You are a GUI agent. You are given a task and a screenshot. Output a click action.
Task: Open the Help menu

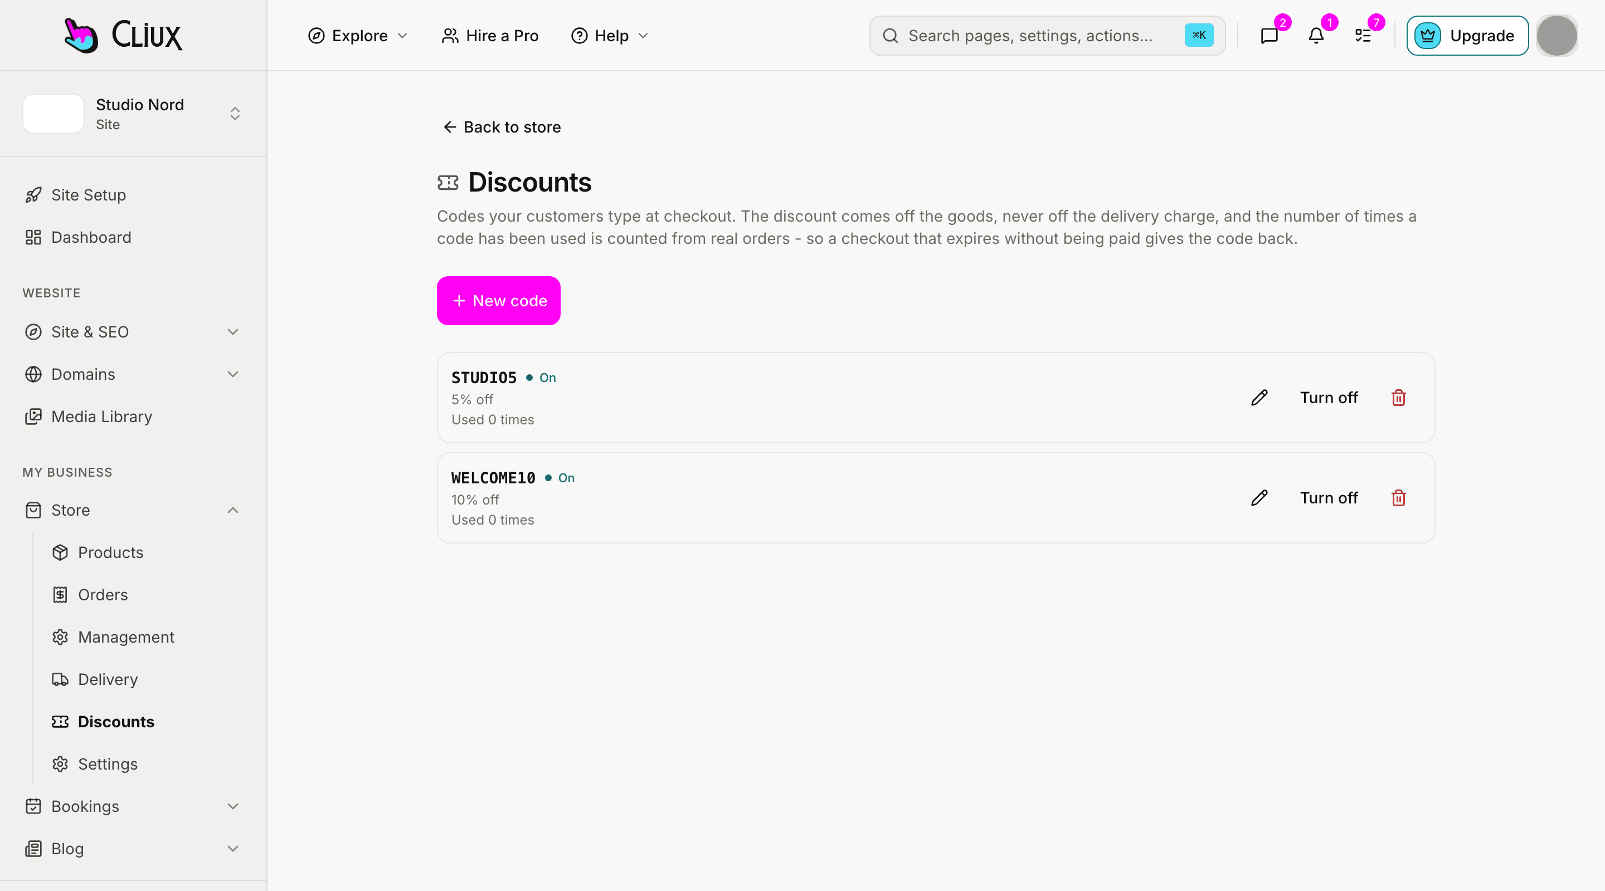[x=610, y=36]
